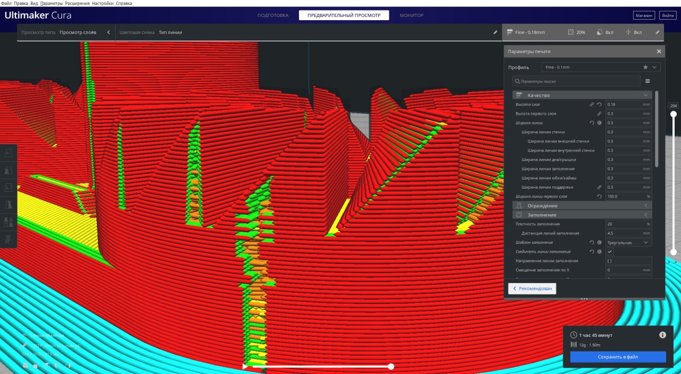Click the 'Высота слоя' 0.18 value field

[629, 105]
